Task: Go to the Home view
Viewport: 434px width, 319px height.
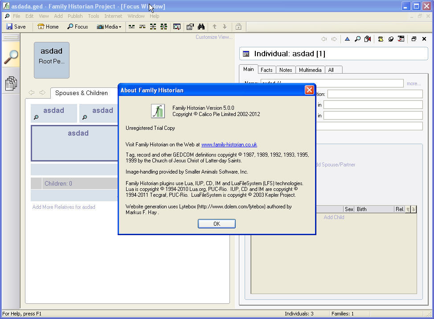Action: tap(48, 27)
